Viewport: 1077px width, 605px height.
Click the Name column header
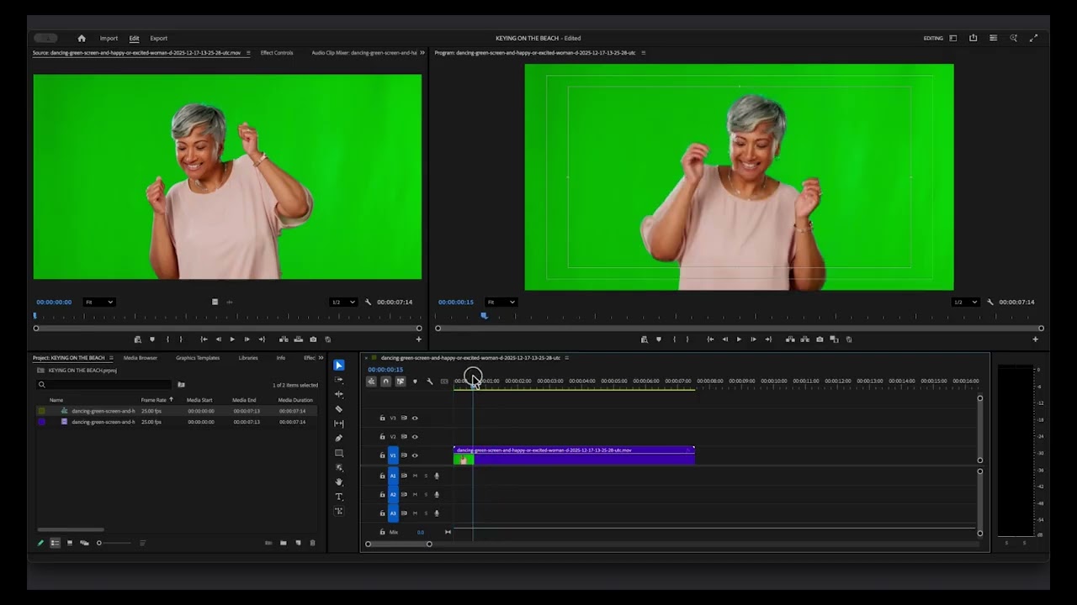[x=56, y=400]
